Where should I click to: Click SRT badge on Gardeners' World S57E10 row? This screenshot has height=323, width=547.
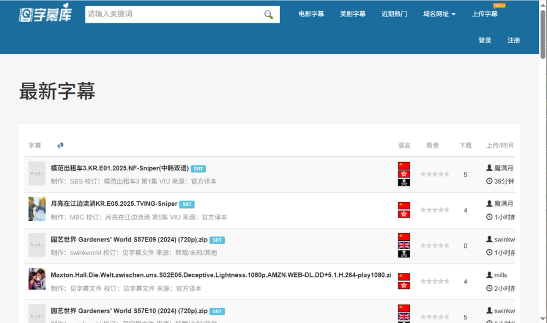point(217,312)
